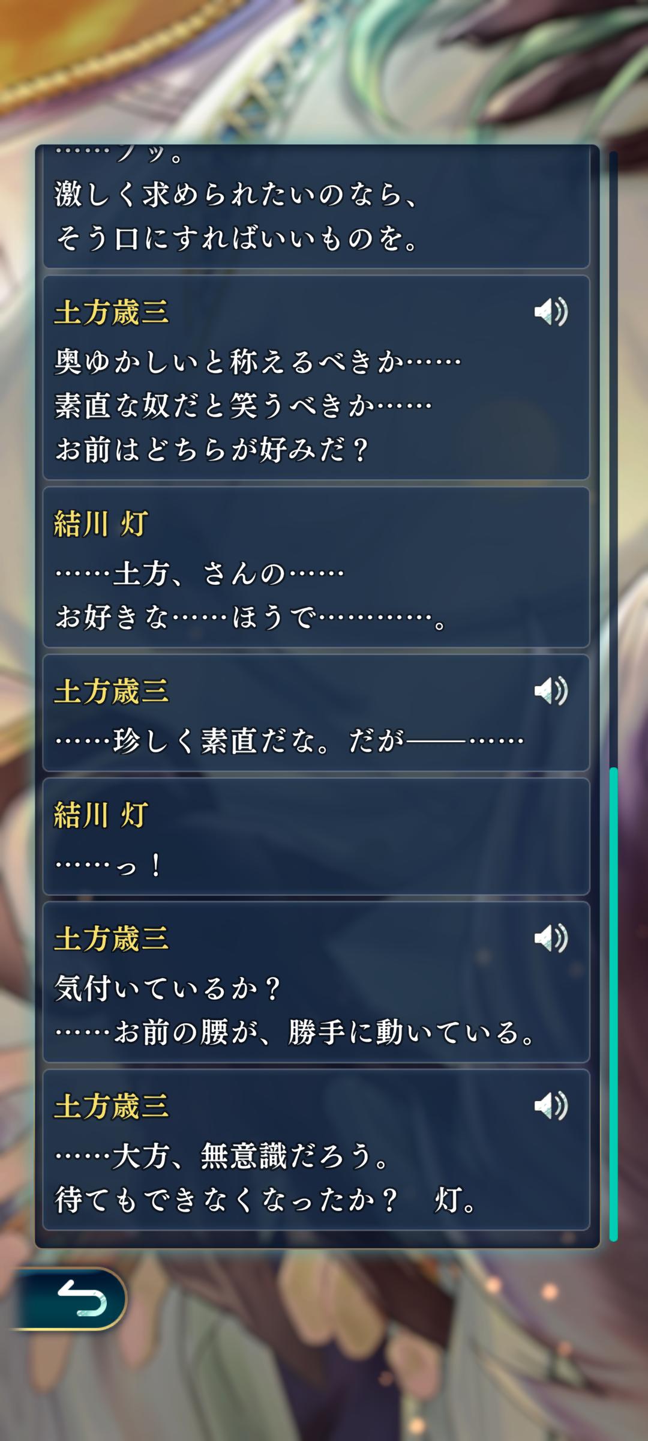Click the 土方歳三 name above 奥ゆかしい entry
The height and width of the screenshot is (1441, 648).
pos(112,312)
